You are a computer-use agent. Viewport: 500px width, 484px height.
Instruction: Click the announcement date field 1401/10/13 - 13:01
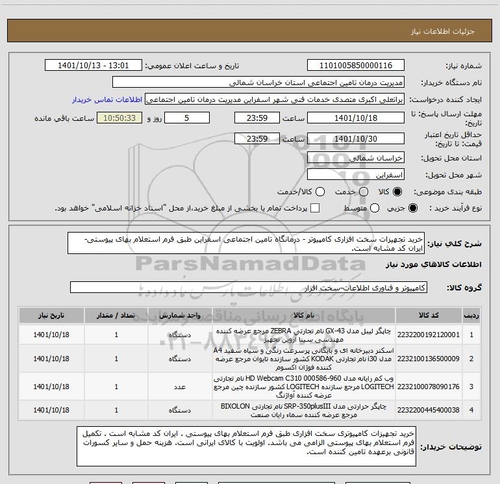click(x=93, y=66)
